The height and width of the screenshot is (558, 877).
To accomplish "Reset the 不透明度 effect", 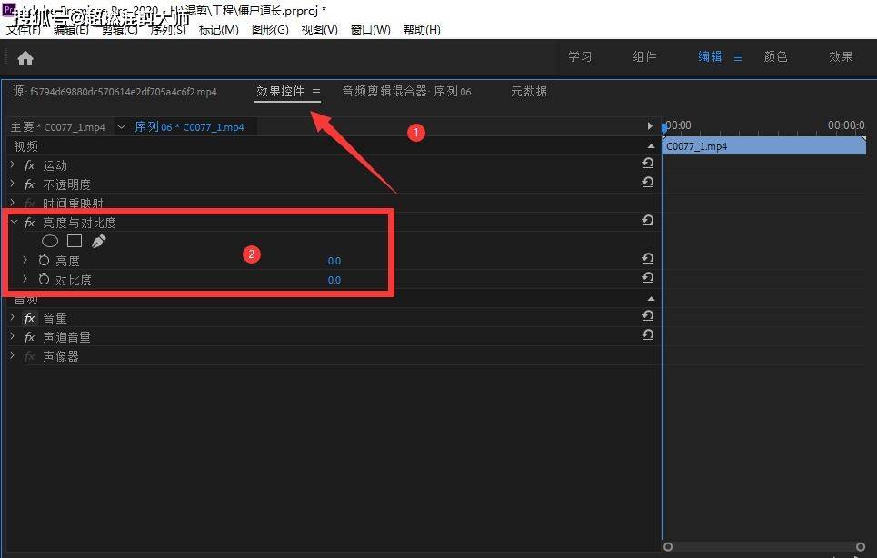I will tap(648, 183).
